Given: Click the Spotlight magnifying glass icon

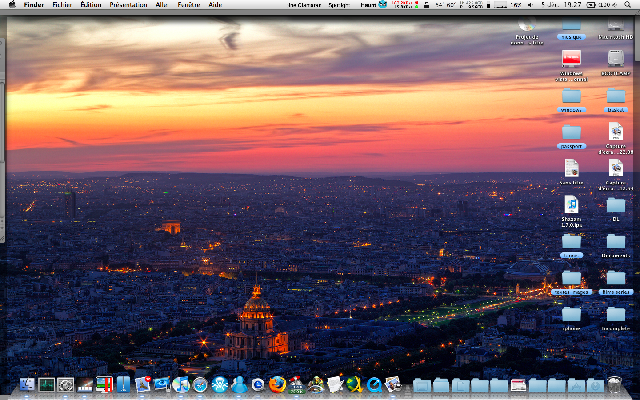Looking at the screenshot, I should [x=628, y=5].
